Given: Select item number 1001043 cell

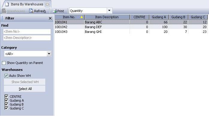Looking at the screenshot, I should pyautogui.click(x=70, y=32).
